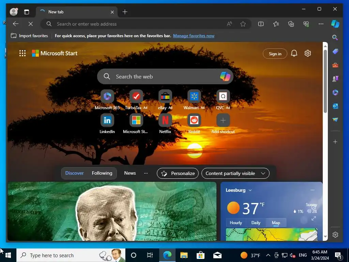This screenshot has height=262, width=349.
Task: Click Manage favorites now link
Action: (x=194, y=35)
